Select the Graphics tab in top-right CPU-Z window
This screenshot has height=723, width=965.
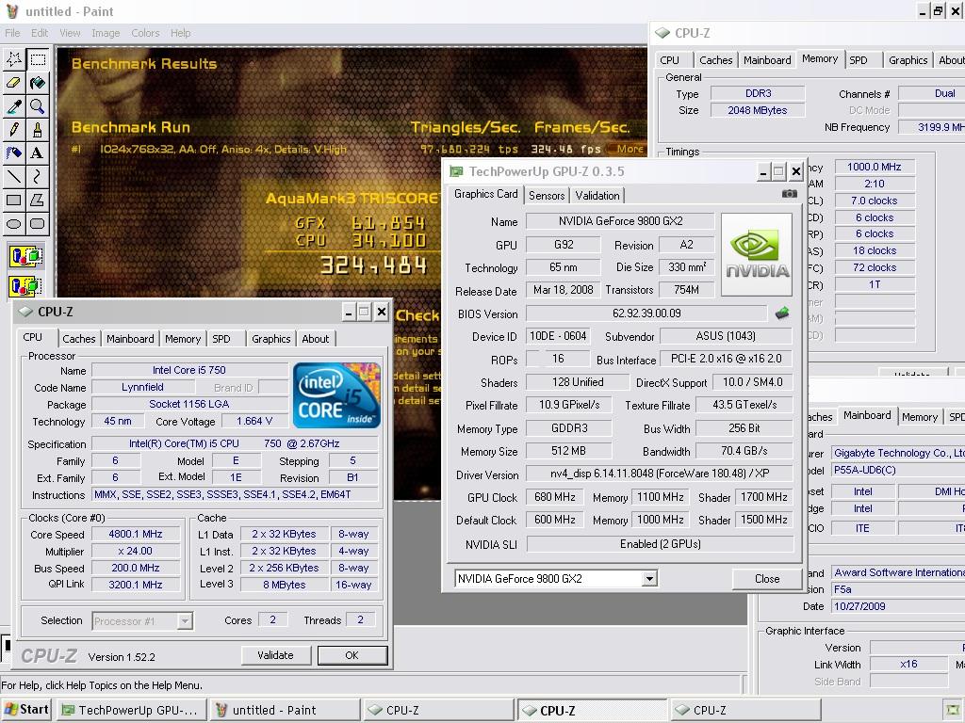pyautogui.click(x=908, y=60)
